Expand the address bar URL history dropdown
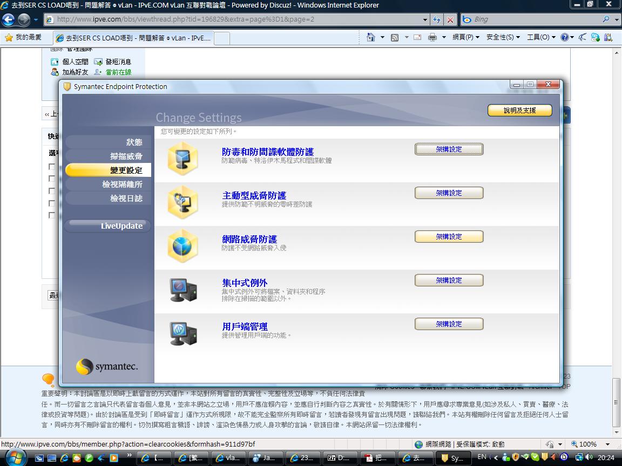The height and width of the screenshot is (466, 622). click(x=425, y=19)
